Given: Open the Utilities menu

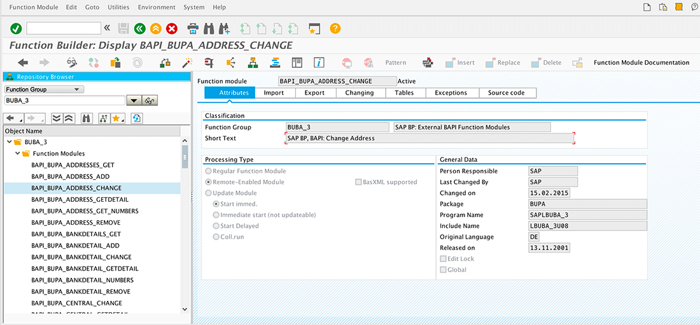Looking at the screenshot, I should coord(118,7).
